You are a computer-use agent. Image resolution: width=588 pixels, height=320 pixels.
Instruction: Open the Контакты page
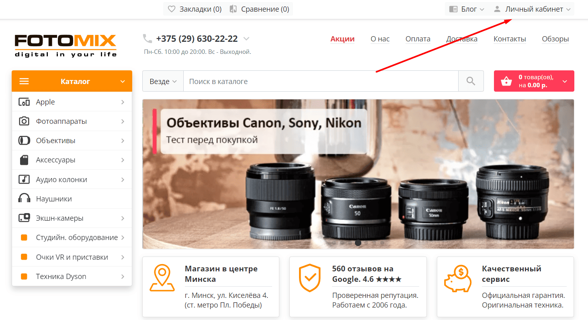tap(510, 39)
